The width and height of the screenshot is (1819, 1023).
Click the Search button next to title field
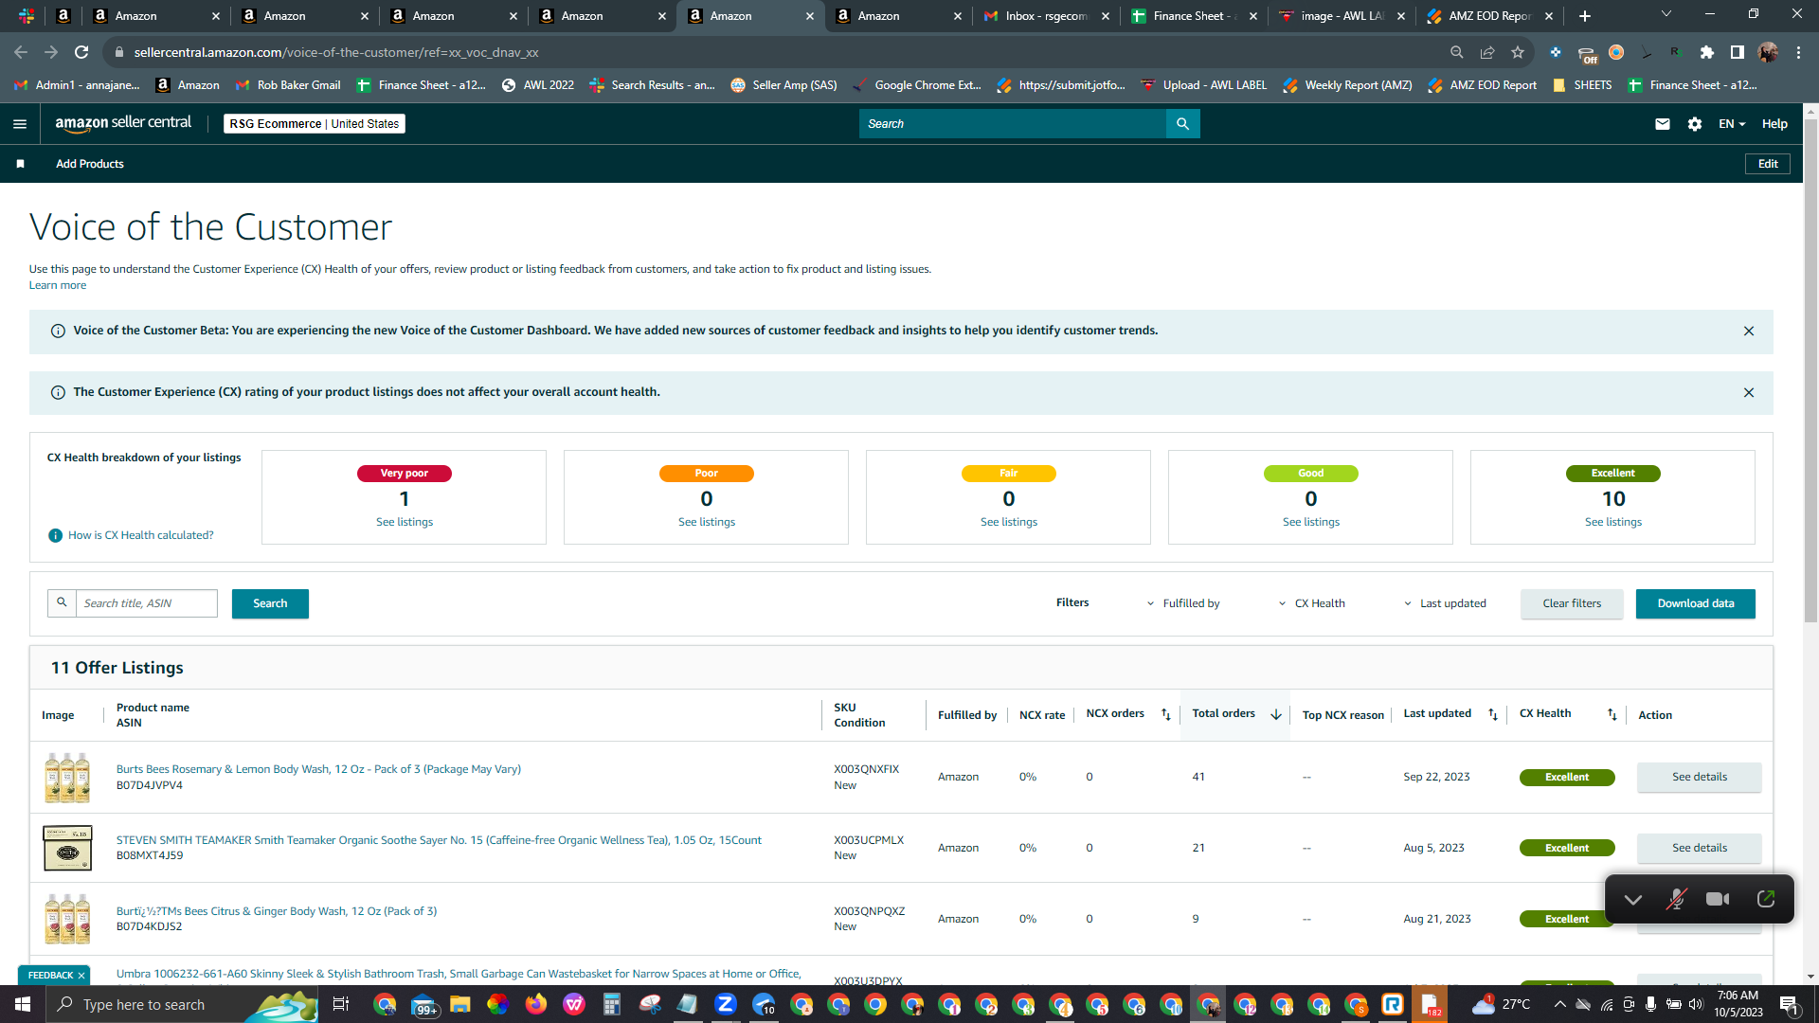pos(270,603)
